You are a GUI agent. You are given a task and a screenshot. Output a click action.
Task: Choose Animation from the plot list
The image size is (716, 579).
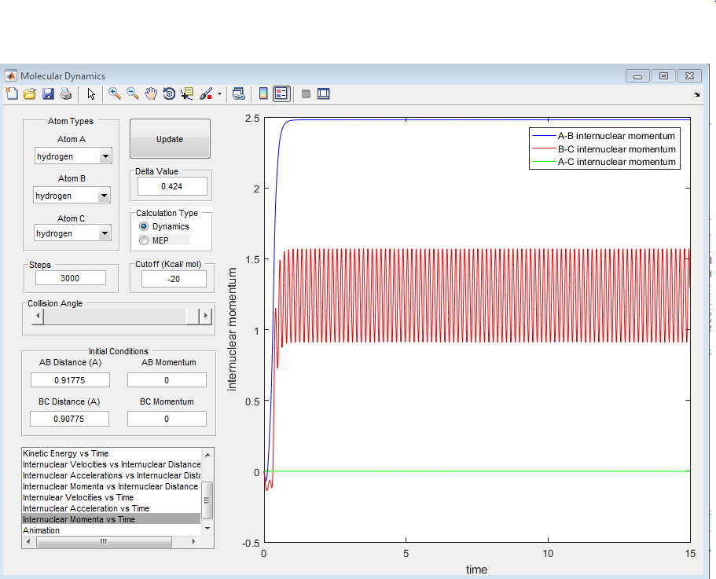click(x=42, y=530)
